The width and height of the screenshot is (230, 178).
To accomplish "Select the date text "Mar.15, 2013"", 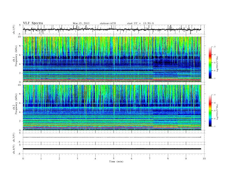I will point(81,23).
